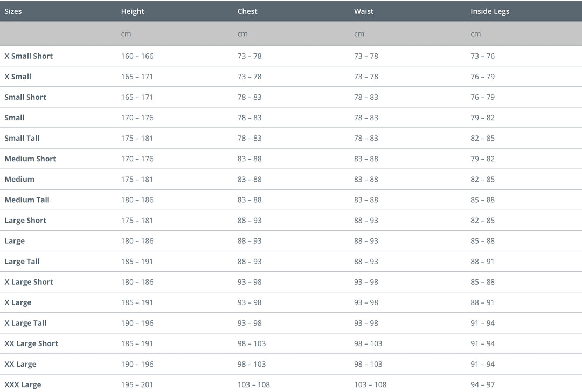Image resolution: width=582 pixels, height=392 pixels.
Task: Click the chest value in XXX Large row
Action: tap(254, 384)
